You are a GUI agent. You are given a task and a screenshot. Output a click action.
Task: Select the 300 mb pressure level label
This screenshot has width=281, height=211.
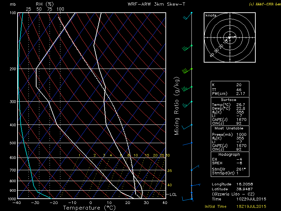(x=13, y=102)
